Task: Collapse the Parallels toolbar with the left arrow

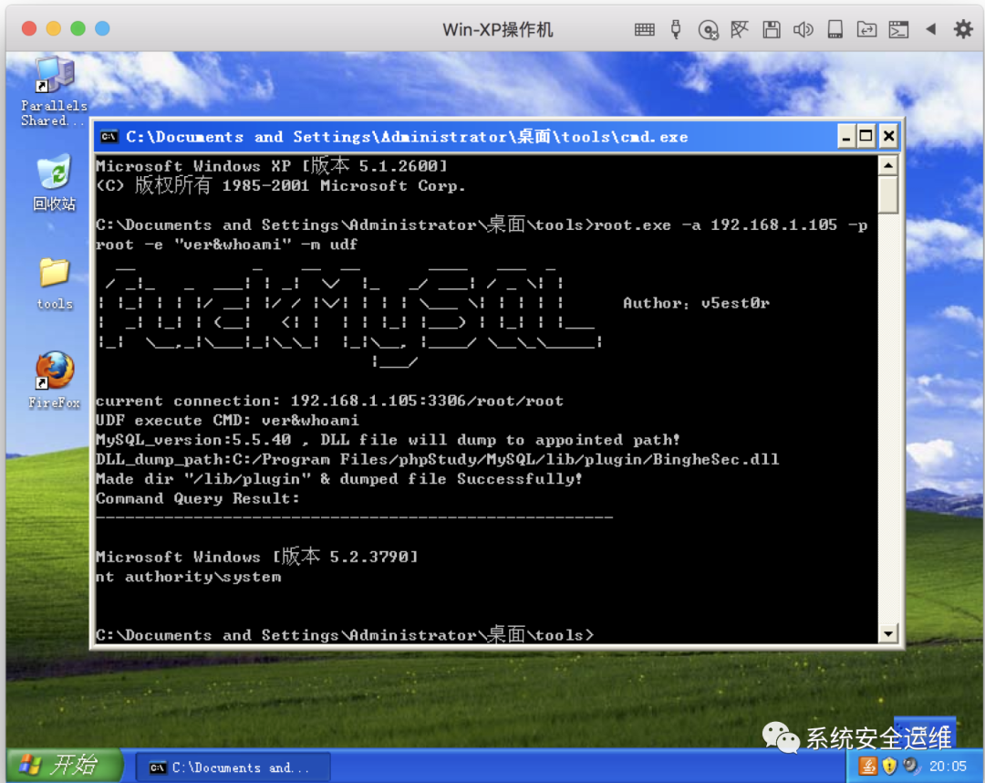Action: click(x=931, y=29)
